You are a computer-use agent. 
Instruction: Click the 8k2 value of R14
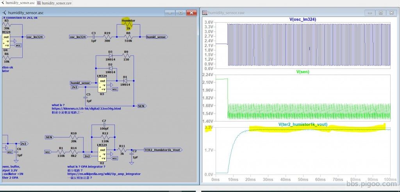74,156
